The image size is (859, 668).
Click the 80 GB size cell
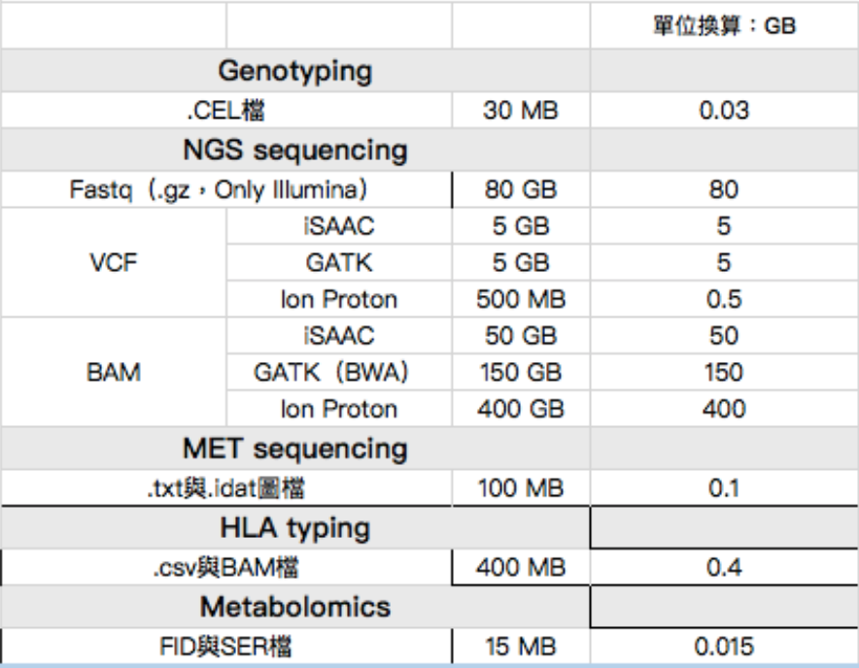point(520,190)
